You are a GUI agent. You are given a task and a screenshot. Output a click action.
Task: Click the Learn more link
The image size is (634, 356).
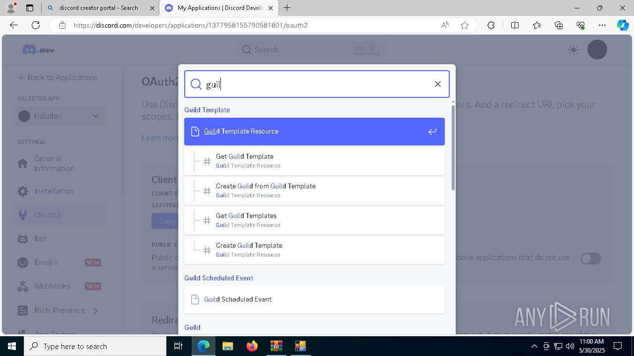(160, 138)
